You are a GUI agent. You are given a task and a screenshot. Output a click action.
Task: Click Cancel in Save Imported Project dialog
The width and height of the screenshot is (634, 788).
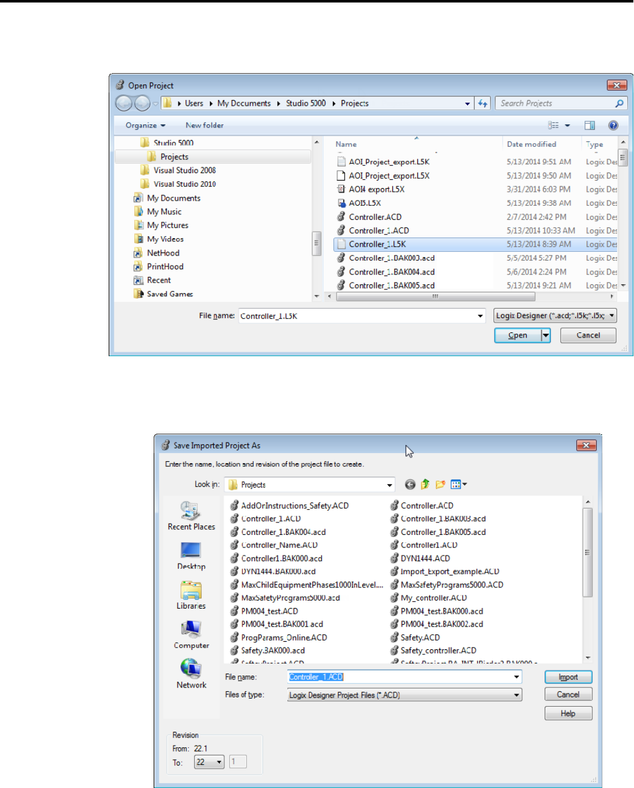pyautogui.click(x=568, y=695)
